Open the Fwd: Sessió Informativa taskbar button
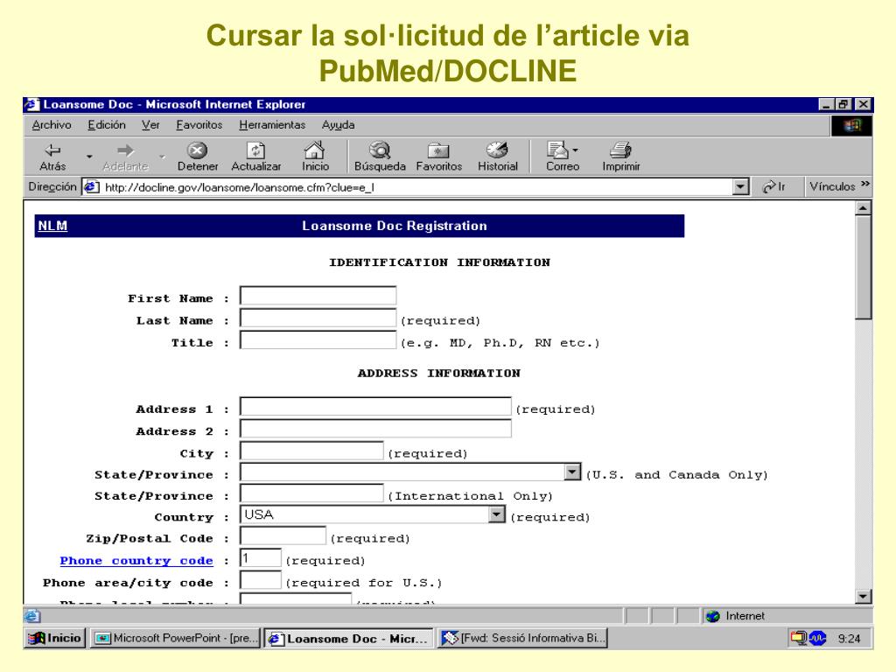Viewport: 896px width, 672px height. (522, 638)
